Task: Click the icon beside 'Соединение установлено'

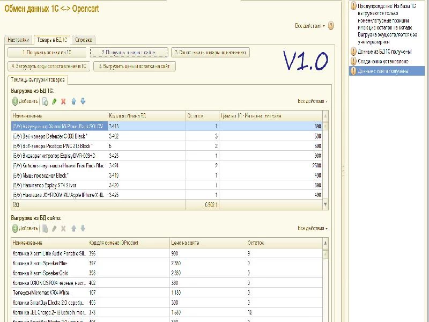Action: tap(353, 61)
